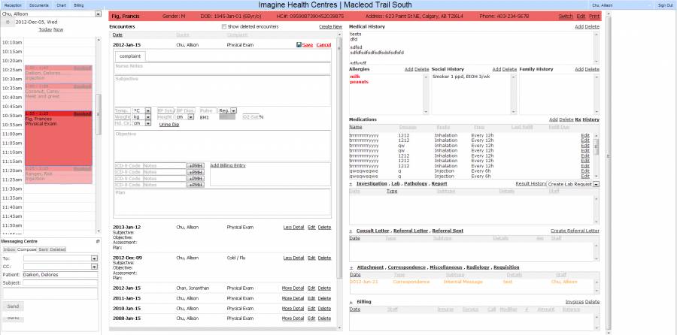Click More Detail on 2011-Jan-15 encounter
This screenshot has width=677, height=335.
click(x=293, y=298)
